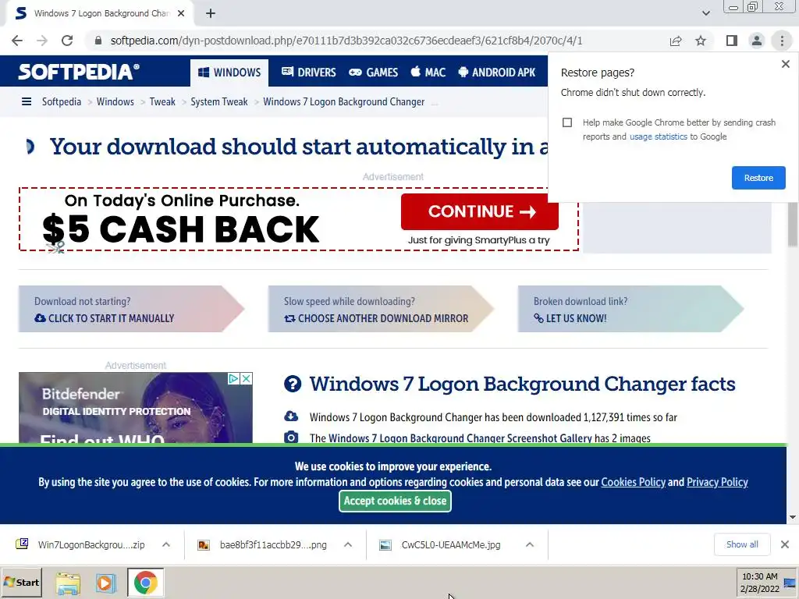The width and height of the screenshot is (799, 599).
Task: Click the Restore button
Action: tap(758, 178)
